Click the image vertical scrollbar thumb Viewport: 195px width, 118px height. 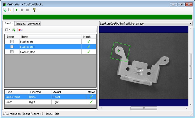click(190, 66)
